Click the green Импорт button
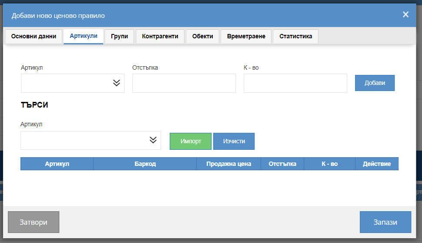This screenshot has width=422, height=243. (x=191, y=141)
